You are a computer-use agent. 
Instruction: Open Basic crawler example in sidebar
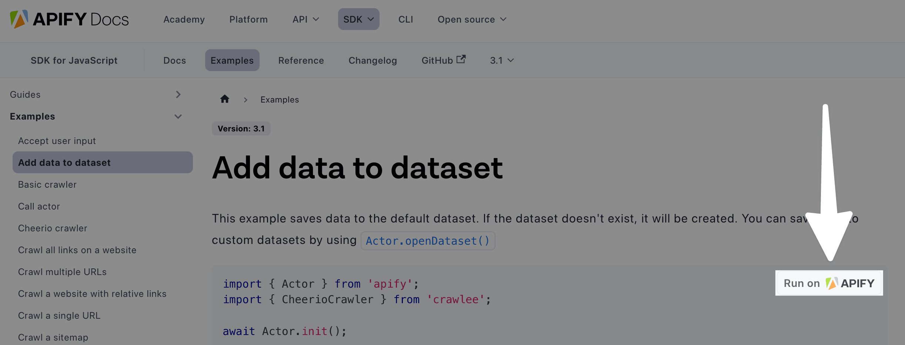[x=47, y=185]
